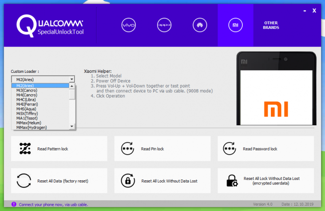Pick MiA1(Tissot) loader
This screenshot has width=325, height=211.
[x=40, y=118]
